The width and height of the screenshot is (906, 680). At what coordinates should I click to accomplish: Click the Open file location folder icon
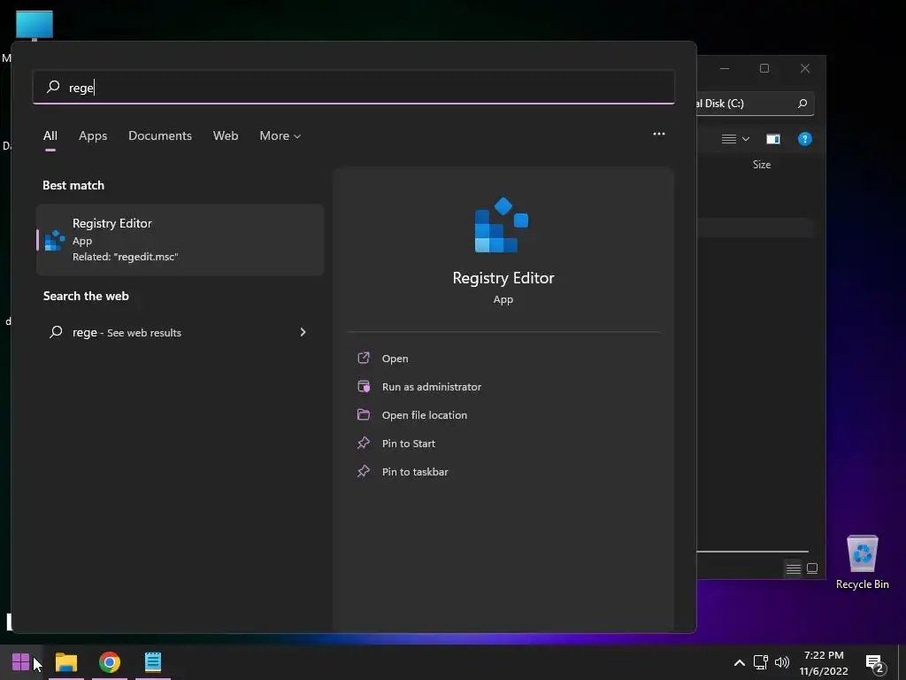(x=364, y=414)
